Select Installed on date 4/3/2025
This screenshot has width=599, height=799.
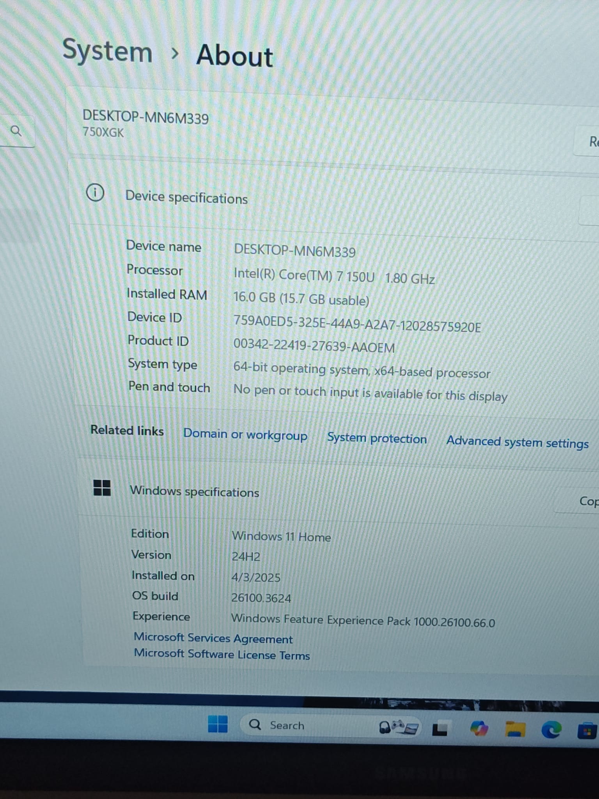[256, 577]
